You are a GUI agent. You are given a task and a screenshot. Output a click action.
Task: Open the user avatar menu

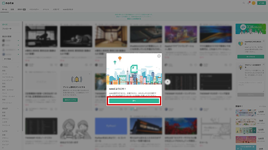coord(254,3)
